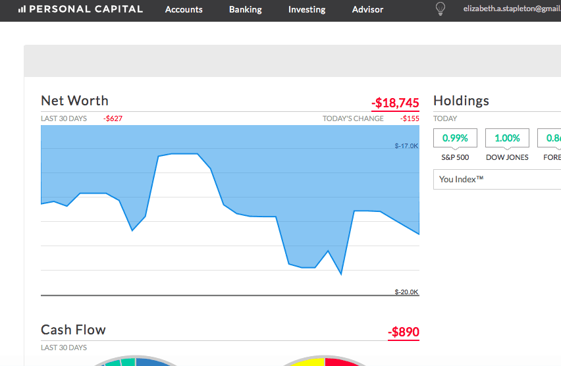
Task: Open the Banking menu
Action: [246, 9]
